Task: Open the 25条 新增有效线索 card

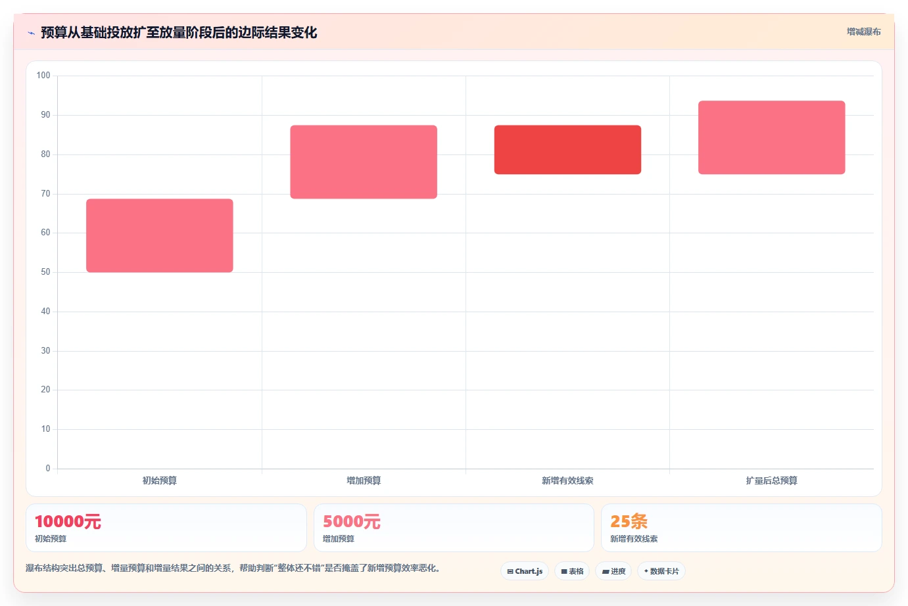Action: [x=742, y=528]
